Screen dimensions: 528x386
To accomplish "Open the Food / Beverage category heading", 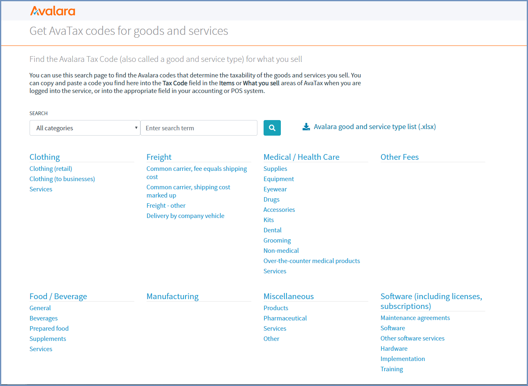I will pyautogui.click(x=58, y=296).
